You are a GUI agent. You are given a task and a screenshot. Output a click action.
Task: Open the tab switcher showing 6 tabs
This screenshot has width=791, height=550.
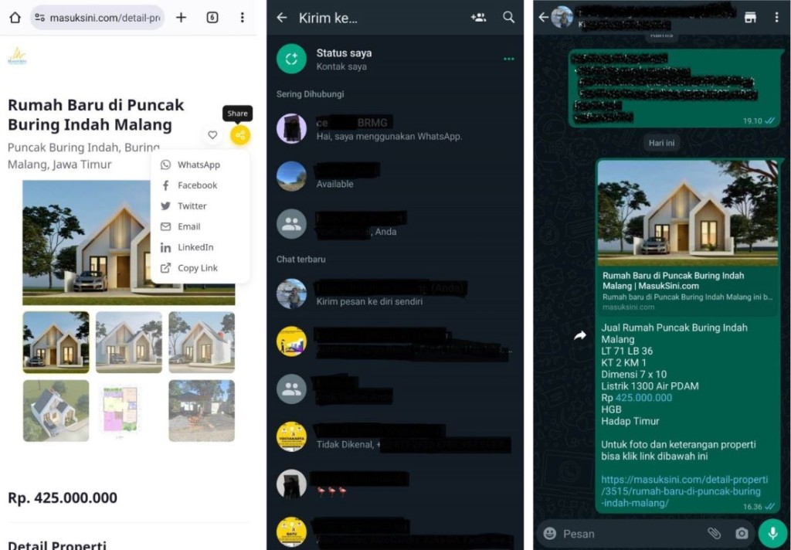(x=212, y=18)
